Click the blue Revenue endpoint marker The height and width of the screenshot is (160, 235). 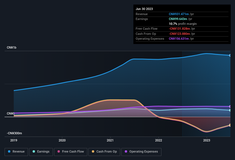click(x=230, y=55)
